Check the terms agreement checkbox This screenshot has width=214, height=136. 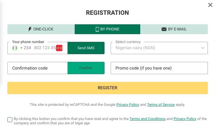[x=10, y=120]
